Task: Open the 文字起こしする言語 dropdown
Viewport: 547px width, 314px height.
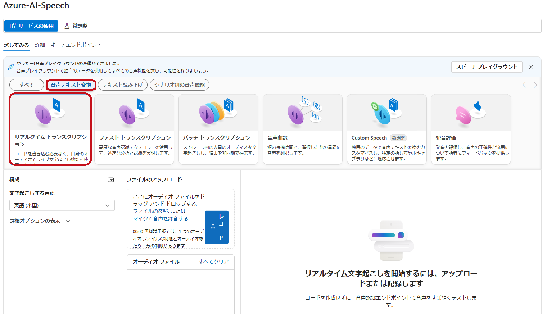Action: coord(62,205)
